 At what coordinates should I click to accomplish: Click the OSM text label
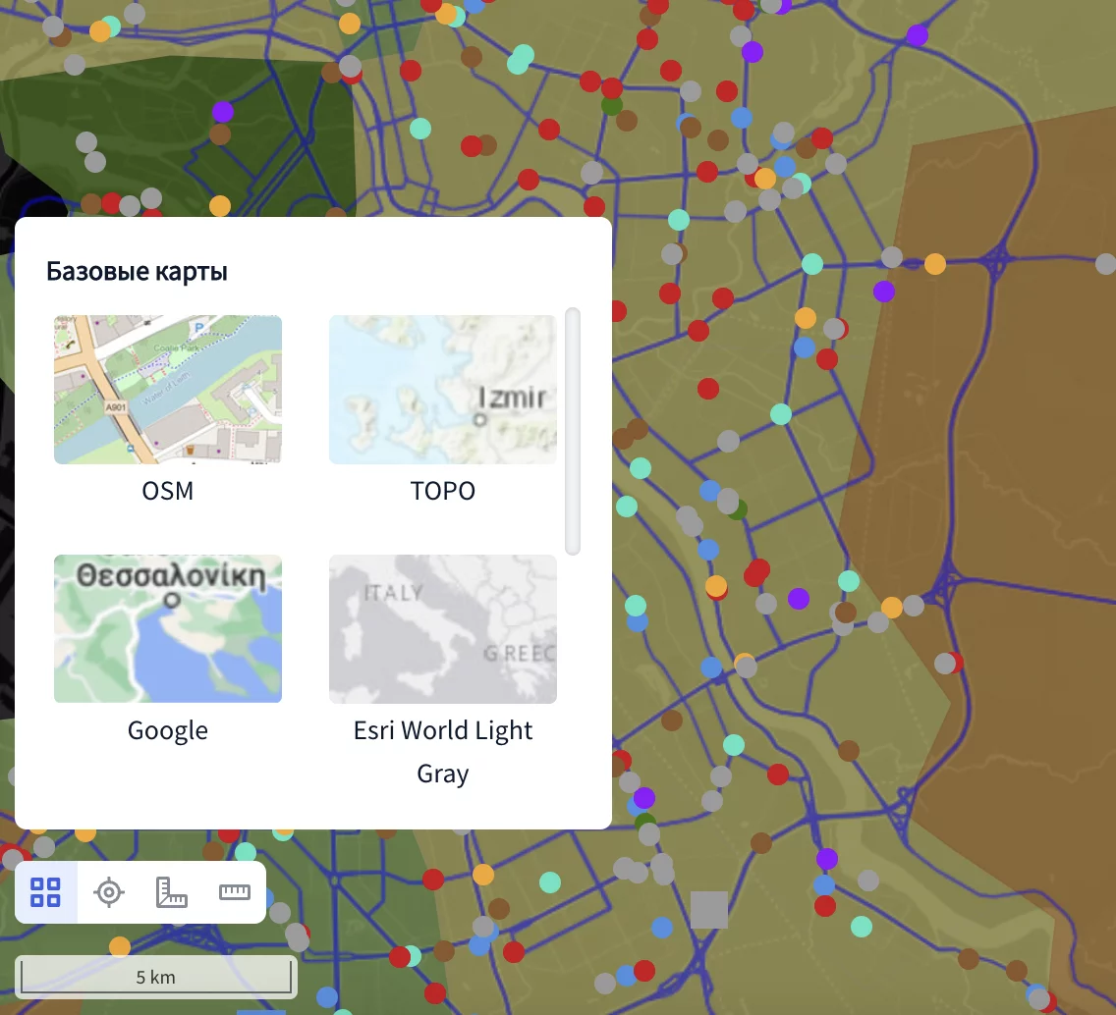point(168,491)
